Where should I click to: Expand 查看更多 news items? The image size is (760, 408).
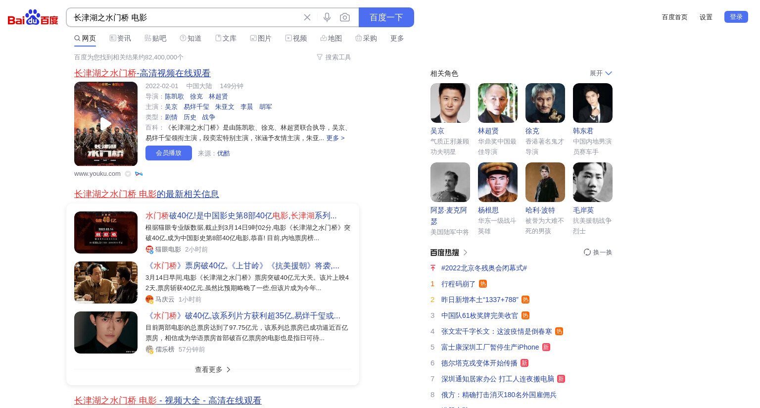(x=213, y=369)
